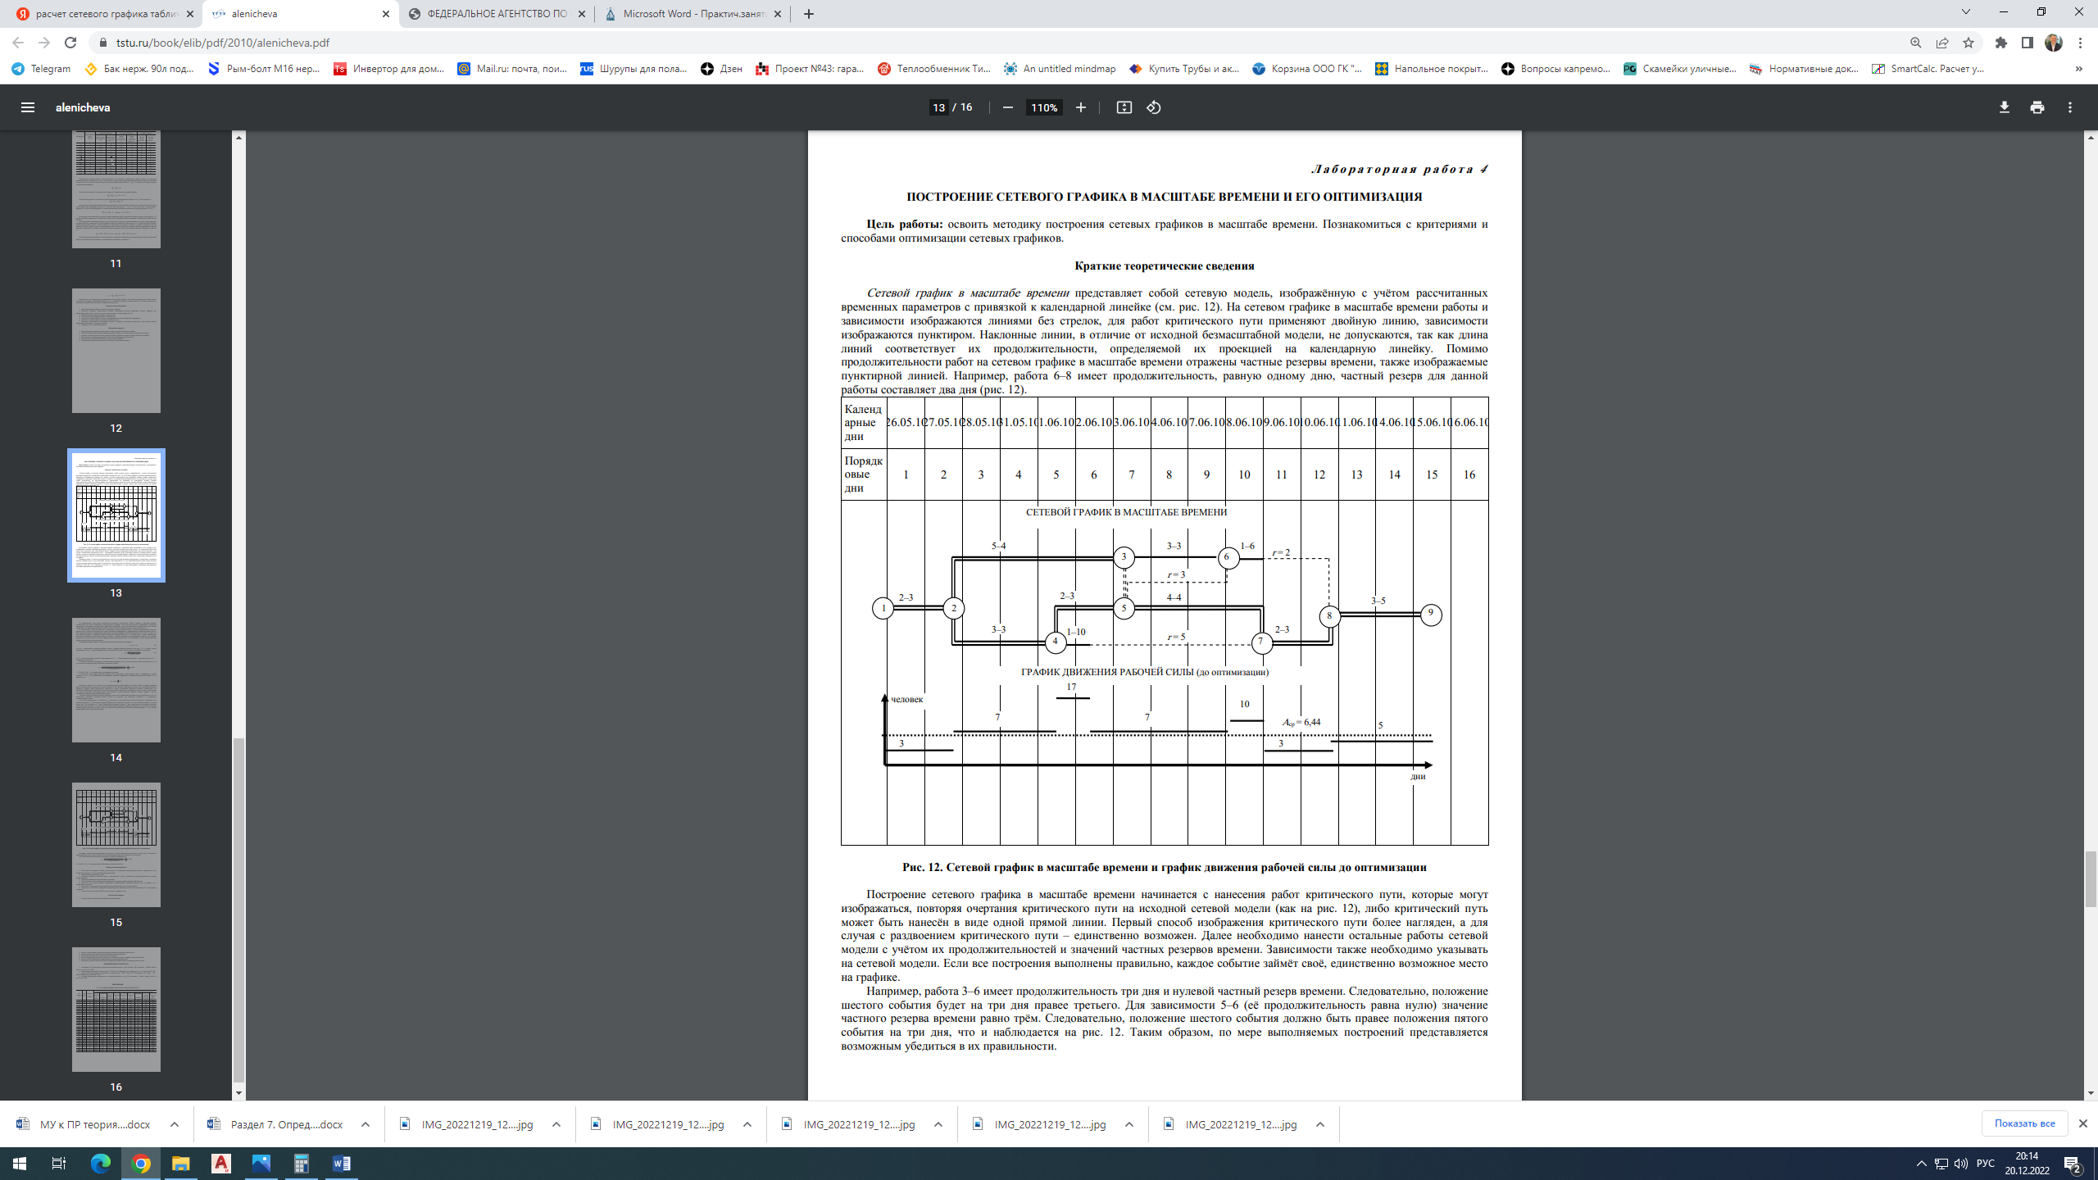This screenshot has width=2098, height=1180.
Task: Open the Mail.ru bookmark
Action: click(512, 69)
